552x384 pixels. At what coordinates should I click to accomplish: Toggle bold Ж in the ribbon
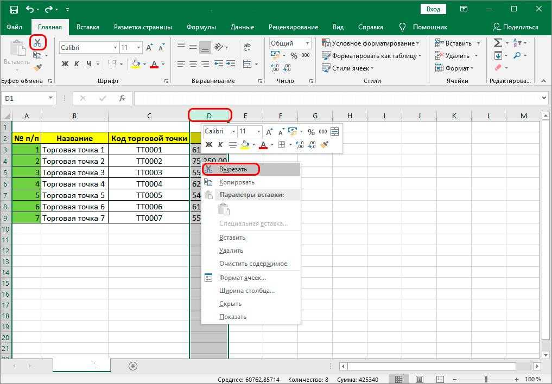(65, 65)
